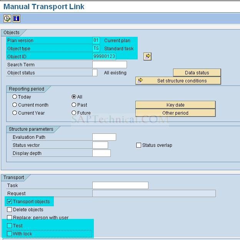Click the arrow icon on Set structure conditions

(x=140, y=81)
